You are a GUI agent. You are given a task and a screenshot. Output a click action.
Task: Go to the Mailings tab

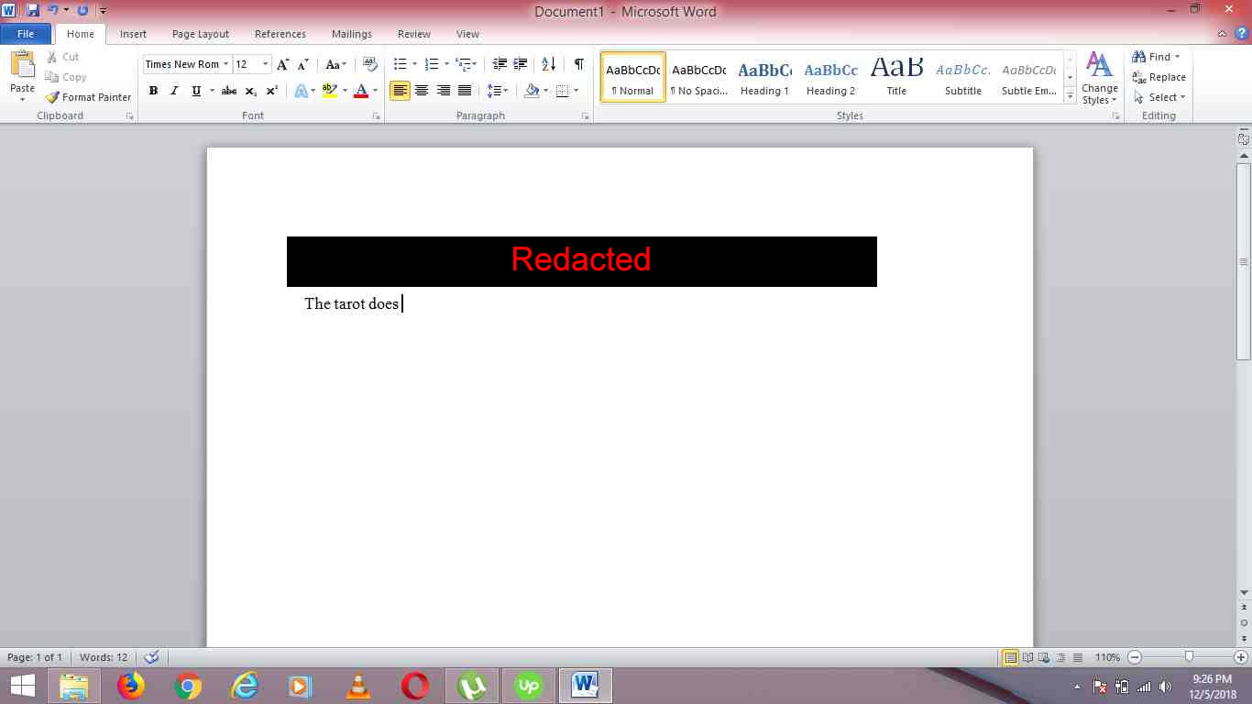(x=352, y=34)
